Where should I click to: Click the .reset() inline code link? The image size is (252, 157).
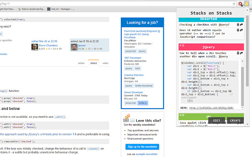point(93,149)
